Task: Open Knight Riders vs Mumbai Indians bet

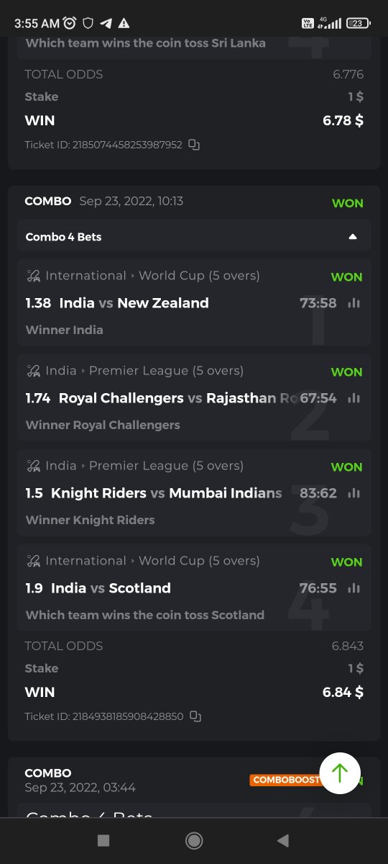Action: point(194,493)
